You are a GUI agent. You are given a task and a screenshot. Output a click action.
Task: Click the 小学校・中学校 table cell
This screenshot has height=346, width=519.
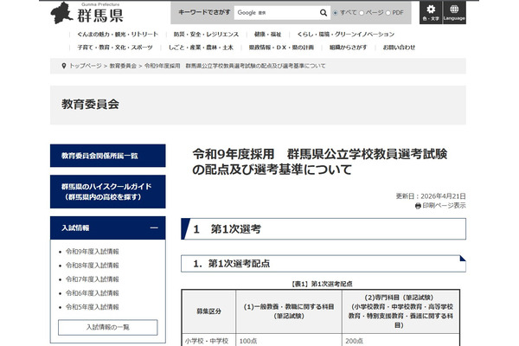point(207,341)
